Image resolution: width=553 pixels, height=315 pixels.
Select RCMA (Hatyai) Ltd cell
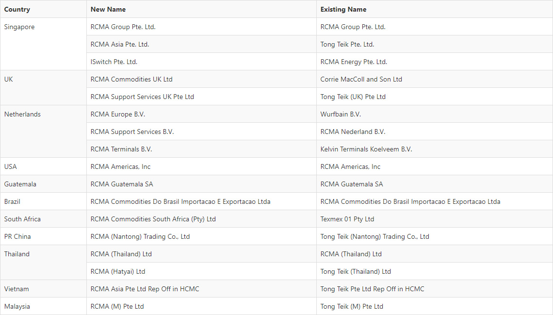pyautogui.click(x=201, y=271)
